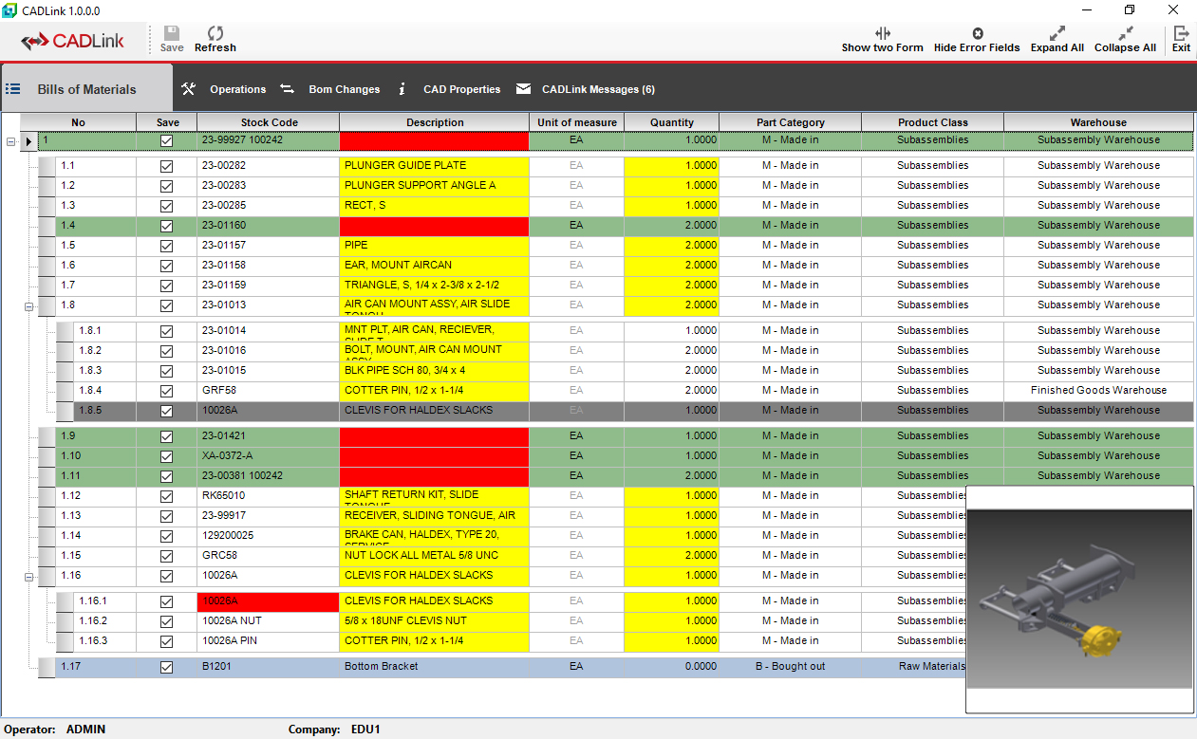The image size is (1197, 739).
Task: Click the Stock Code column header
Action: pyautogui.click(x=269, y=122)
